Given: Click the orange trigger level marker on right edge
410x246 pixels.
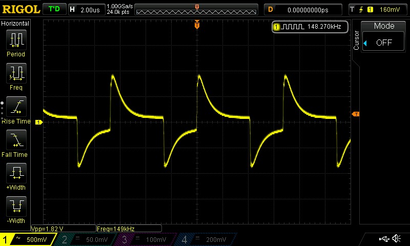Looking at the screenshot, I should point(356,114).
